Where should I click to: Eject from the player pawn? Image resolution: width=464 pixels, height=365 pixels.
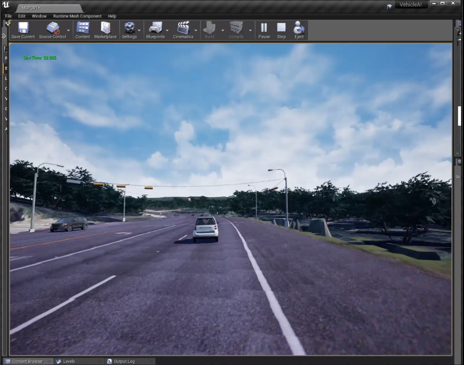[299, 27]
